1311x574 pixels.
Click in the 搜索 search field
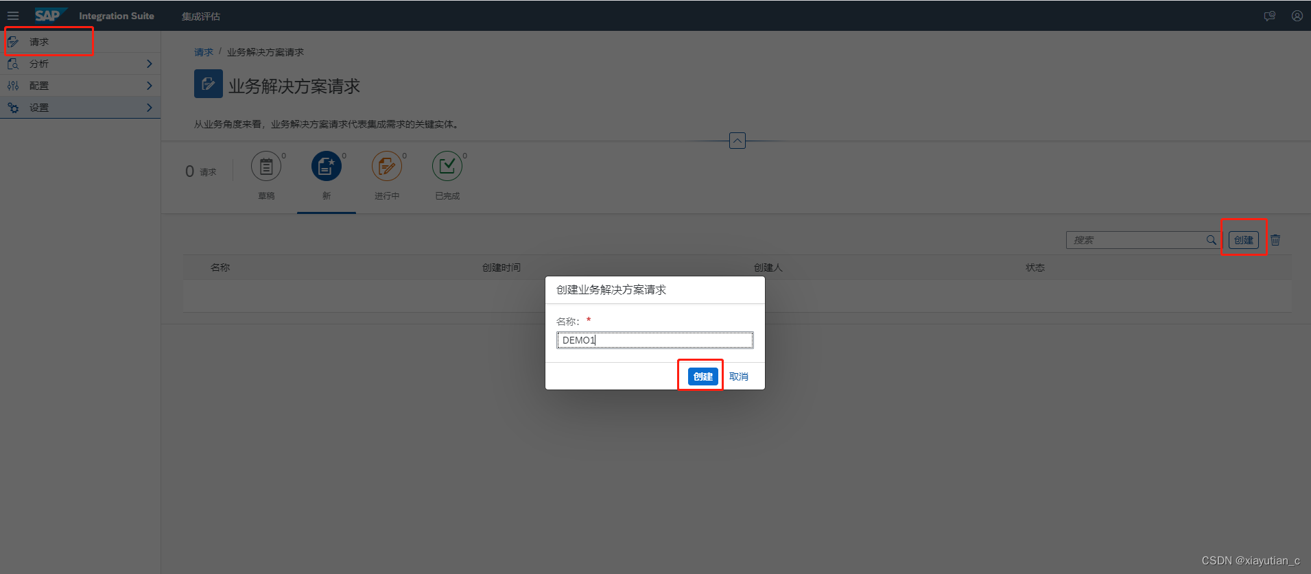tap(1136, 240)
